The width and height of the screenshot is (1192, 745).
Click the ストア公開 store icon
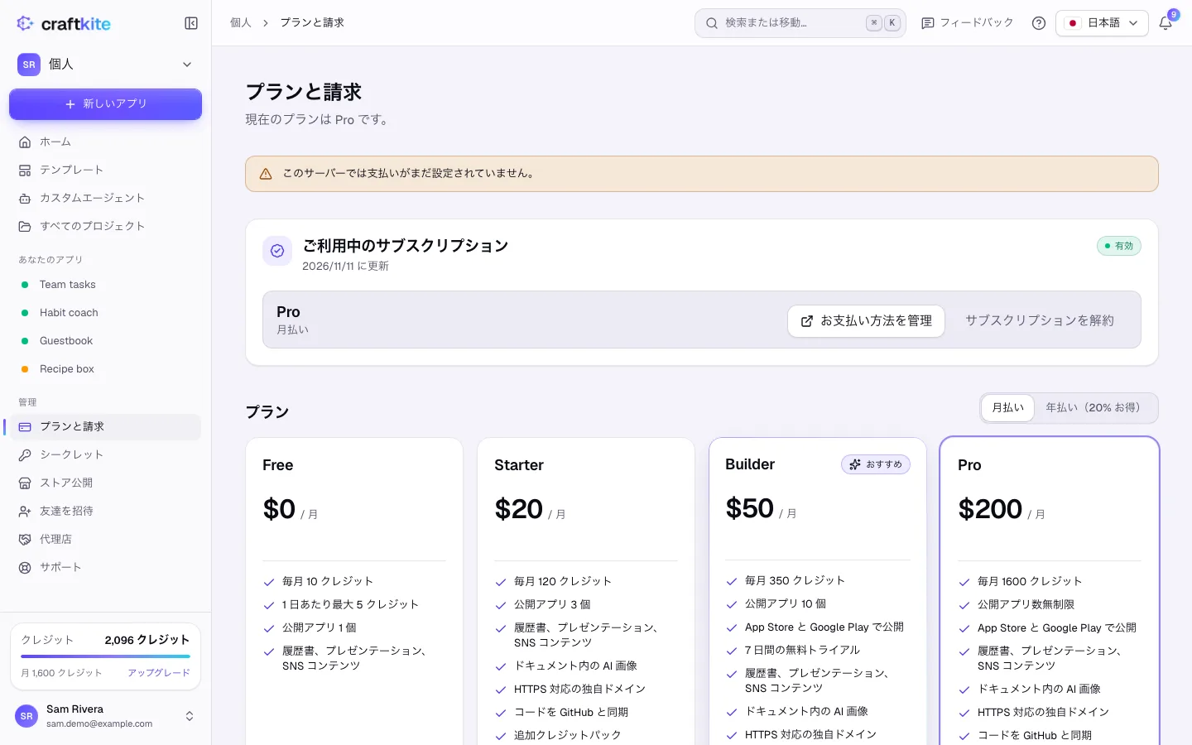(25, 483)
